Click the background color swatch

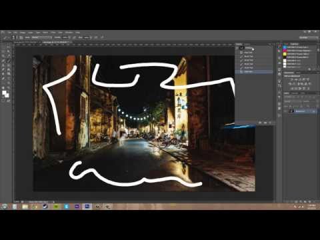coord(7,95)
